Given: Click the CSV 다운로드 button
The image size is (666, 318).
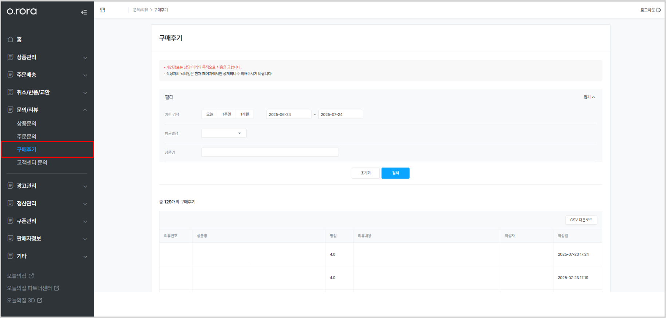Looking at the screenshot, I should (x=581, y=220).
